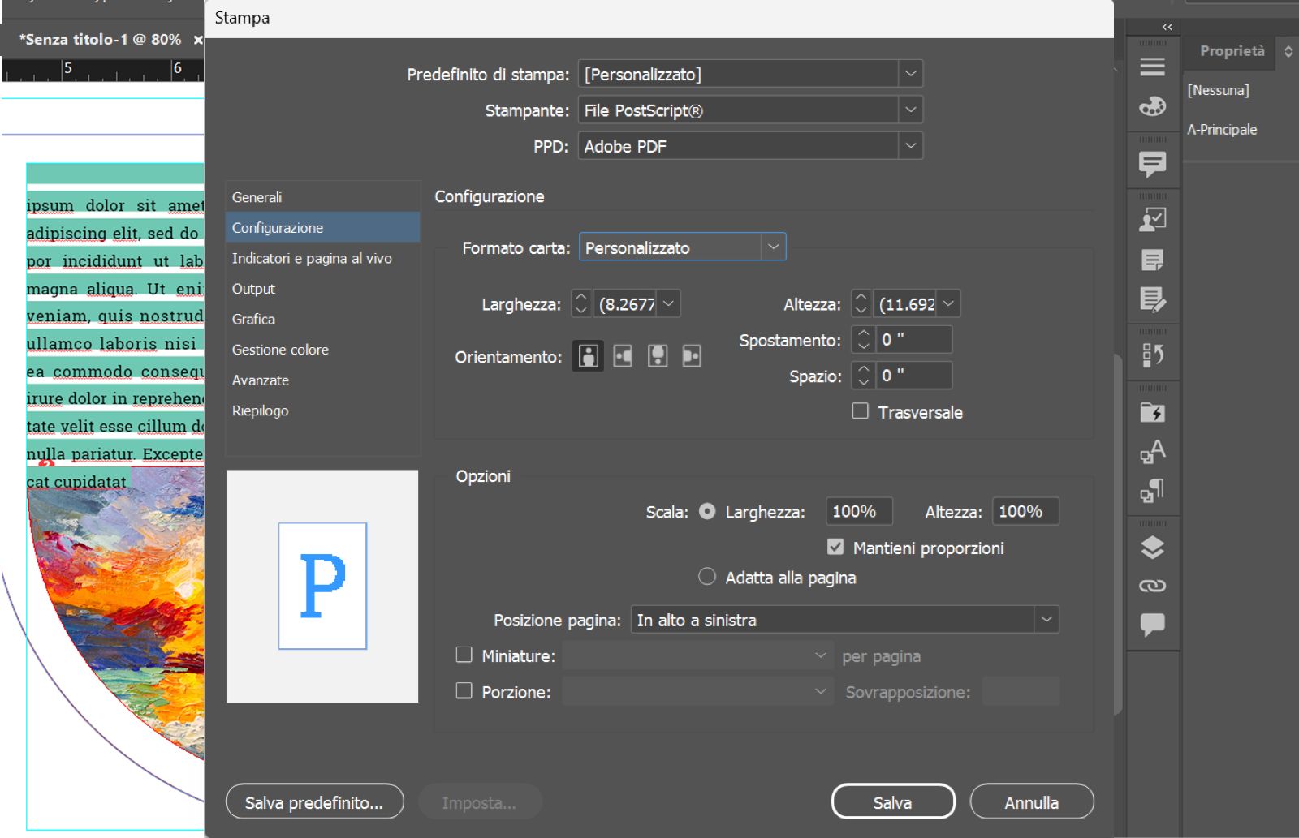The image size is (1299, 838).
Task: Select [Nessuna] in the properties panel
Action: pyautogui.click(x=1218, y=90)
